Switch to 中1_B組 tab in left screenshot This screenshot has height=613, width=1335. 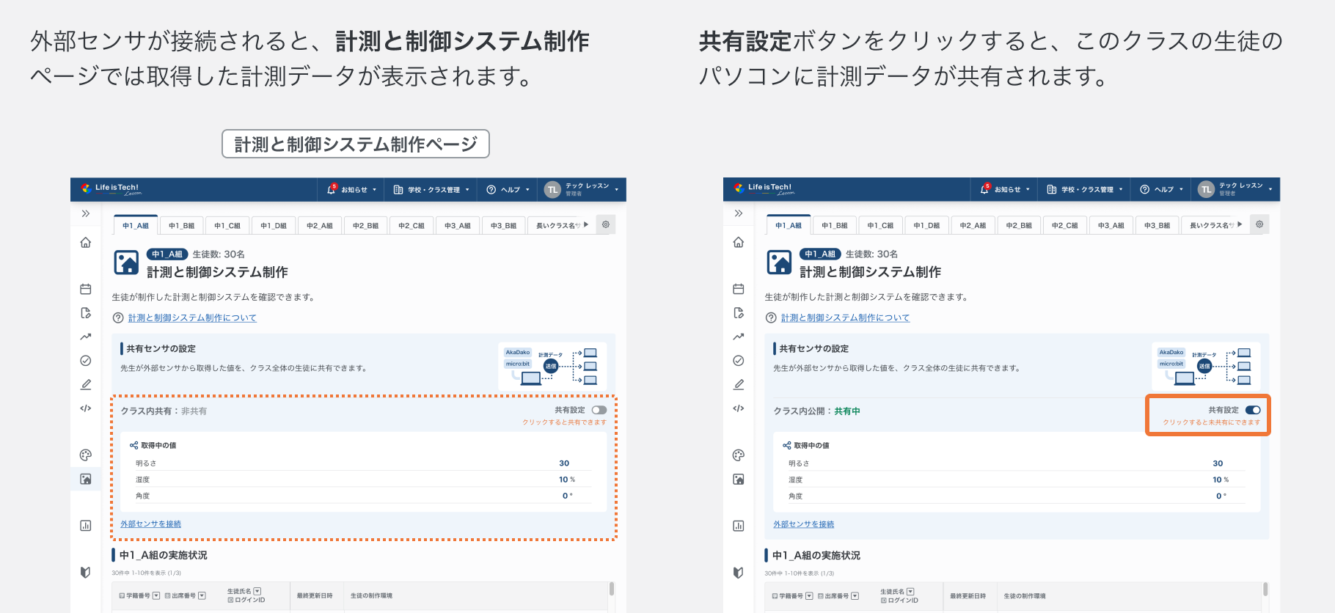pos(181,226)
